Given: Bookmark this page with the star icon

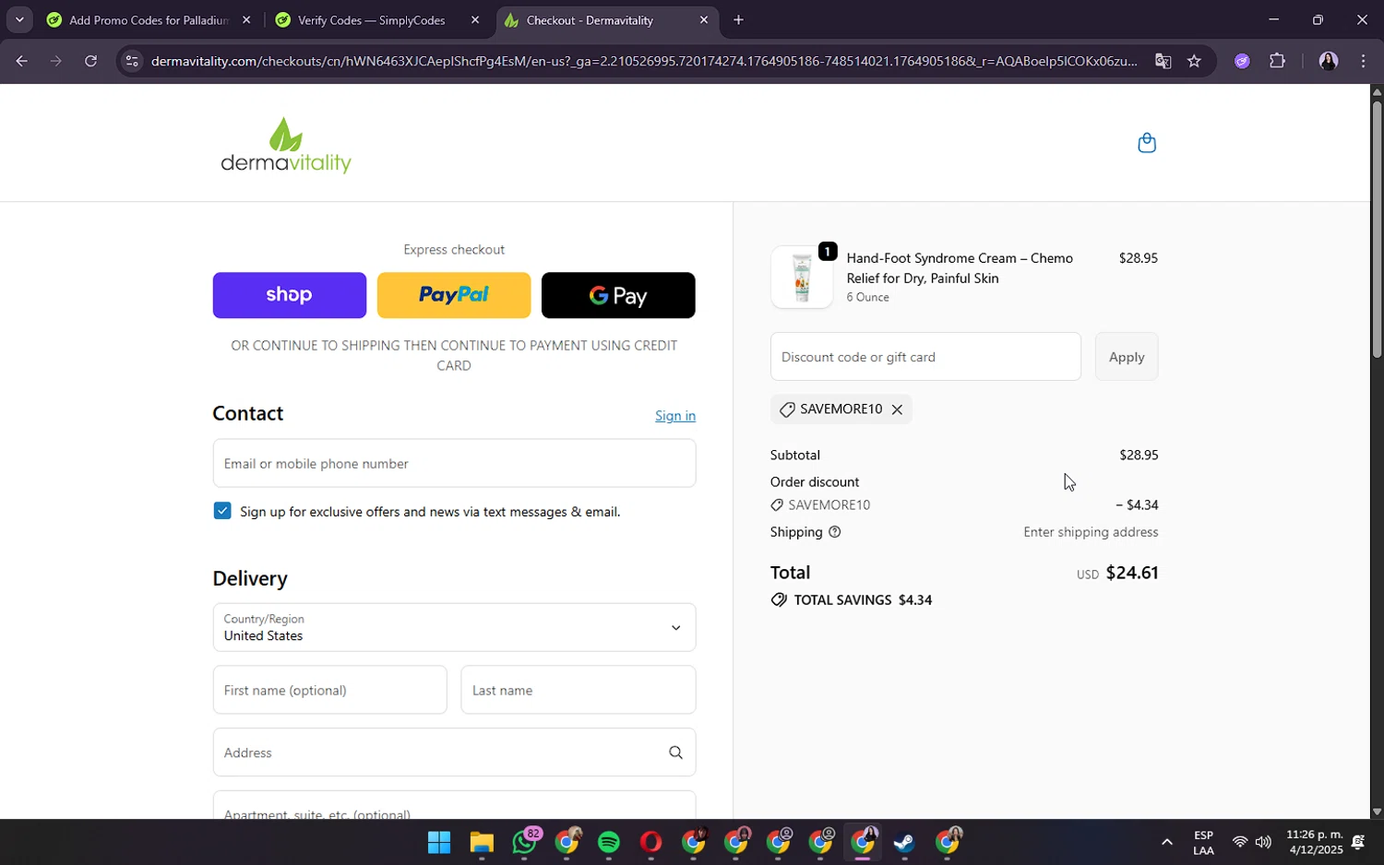Looking at the screenshot, I should (1194, 61).
